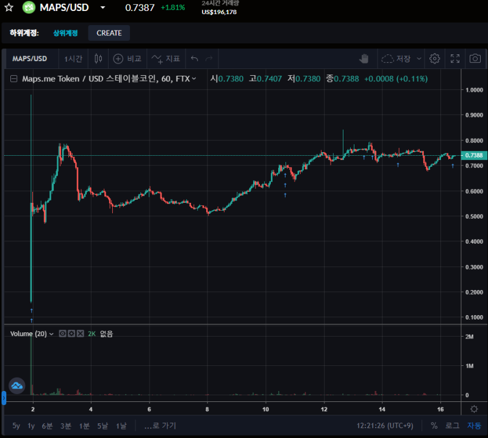Open the 지표 indicators menu
The width and height of the screenshot is (488, 438).
[166, 59]
